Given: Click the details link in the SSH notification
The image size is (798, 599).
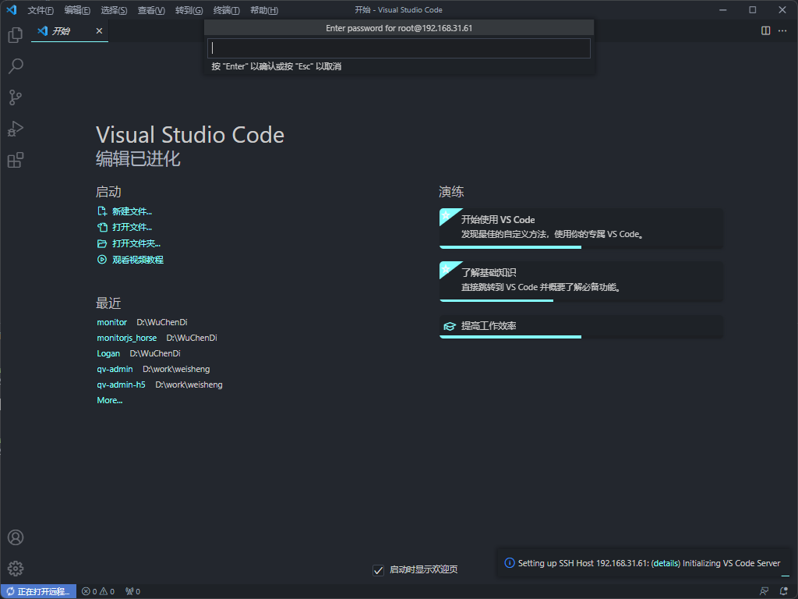Looking at the screenshot, I should [x=666, y=563].
